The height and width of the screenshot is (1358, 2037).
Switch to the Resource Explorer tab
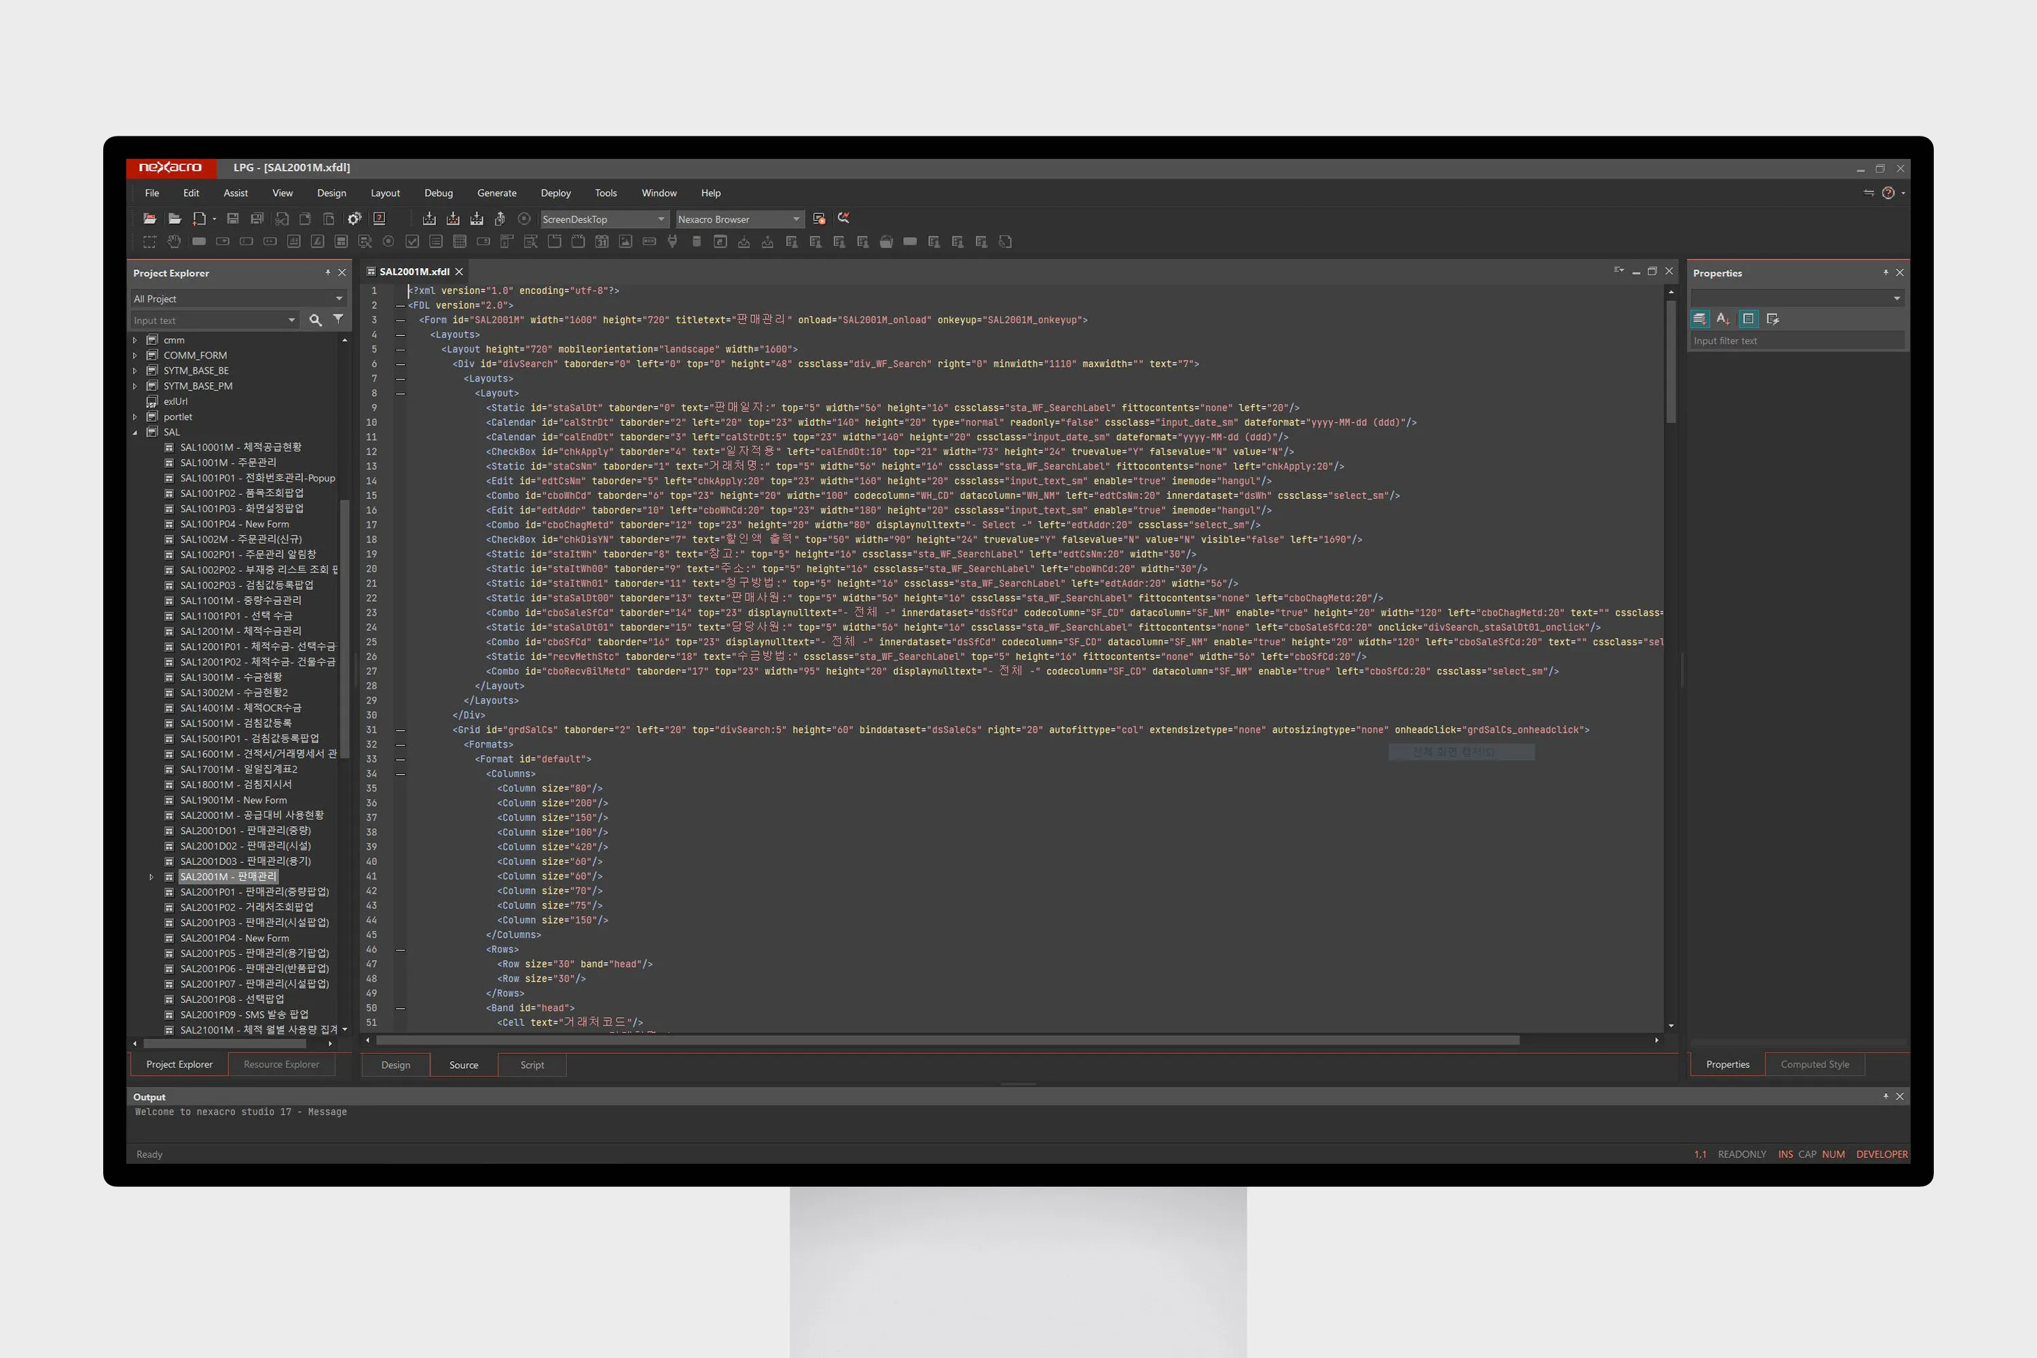pyautogui.click(x=282, y=1065)
